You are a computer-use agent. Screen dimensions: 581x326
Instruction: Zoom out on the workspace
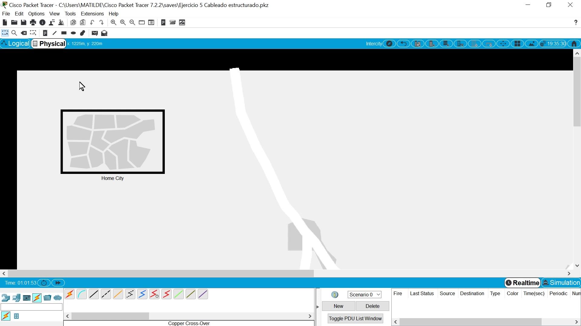point(132,23)
